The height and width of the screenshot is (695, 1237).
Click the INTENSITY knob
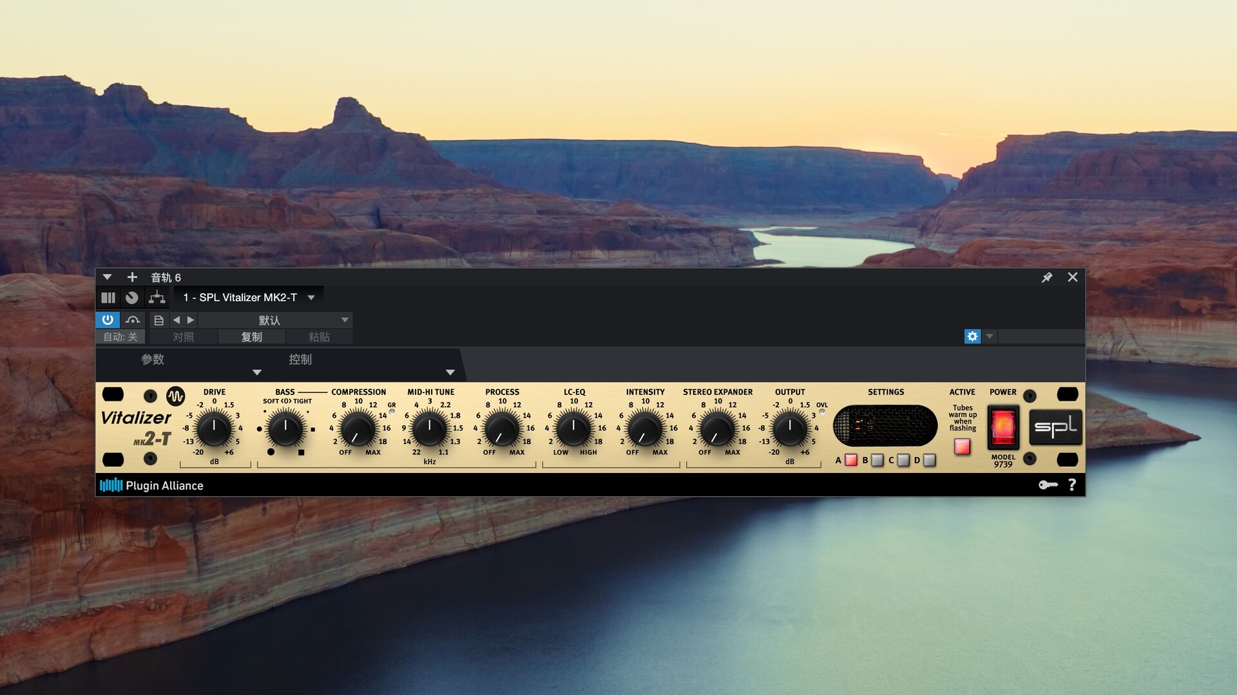645,429
